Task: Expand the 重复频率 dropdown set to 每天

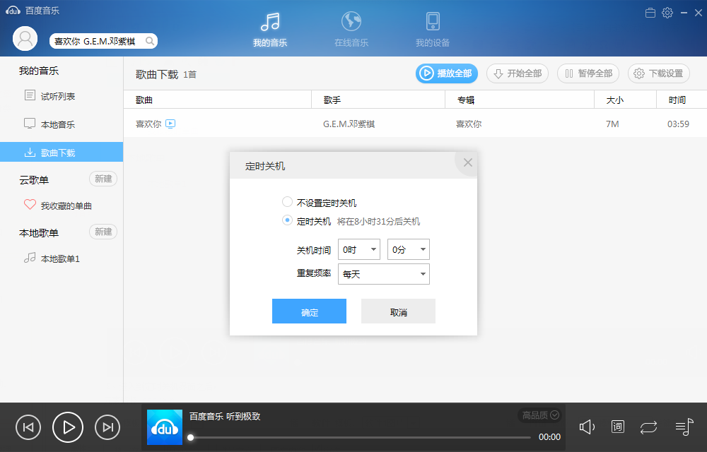Action: click(x=383, y=274)
